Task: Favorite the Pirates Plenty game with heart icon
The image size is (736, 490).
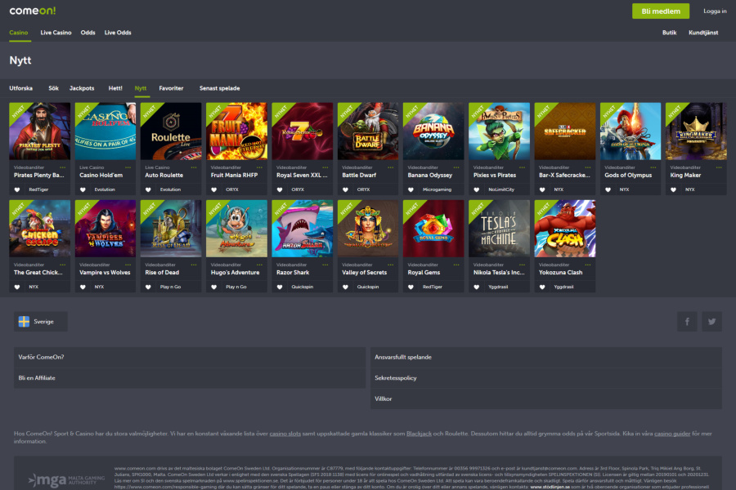Action: [17, 189]
